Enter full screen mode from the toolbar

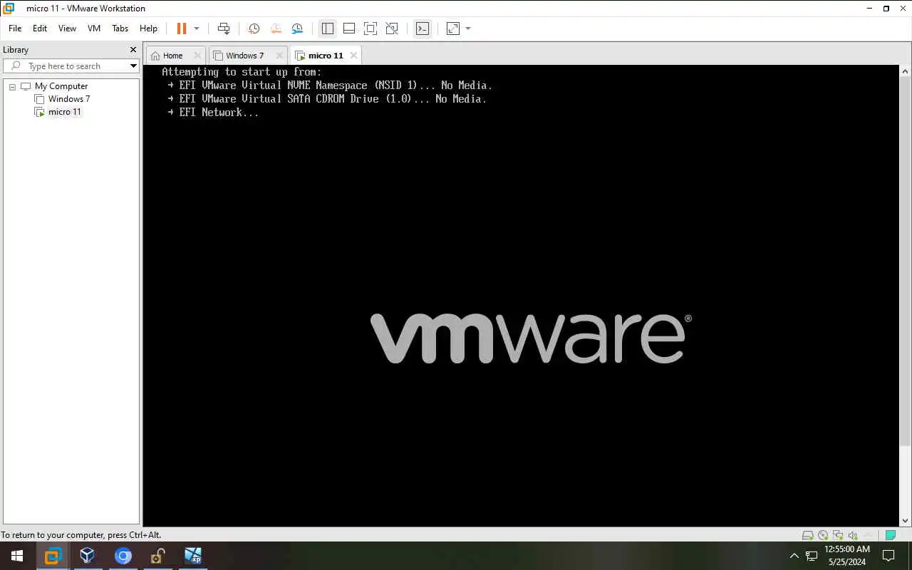(370, 28)
